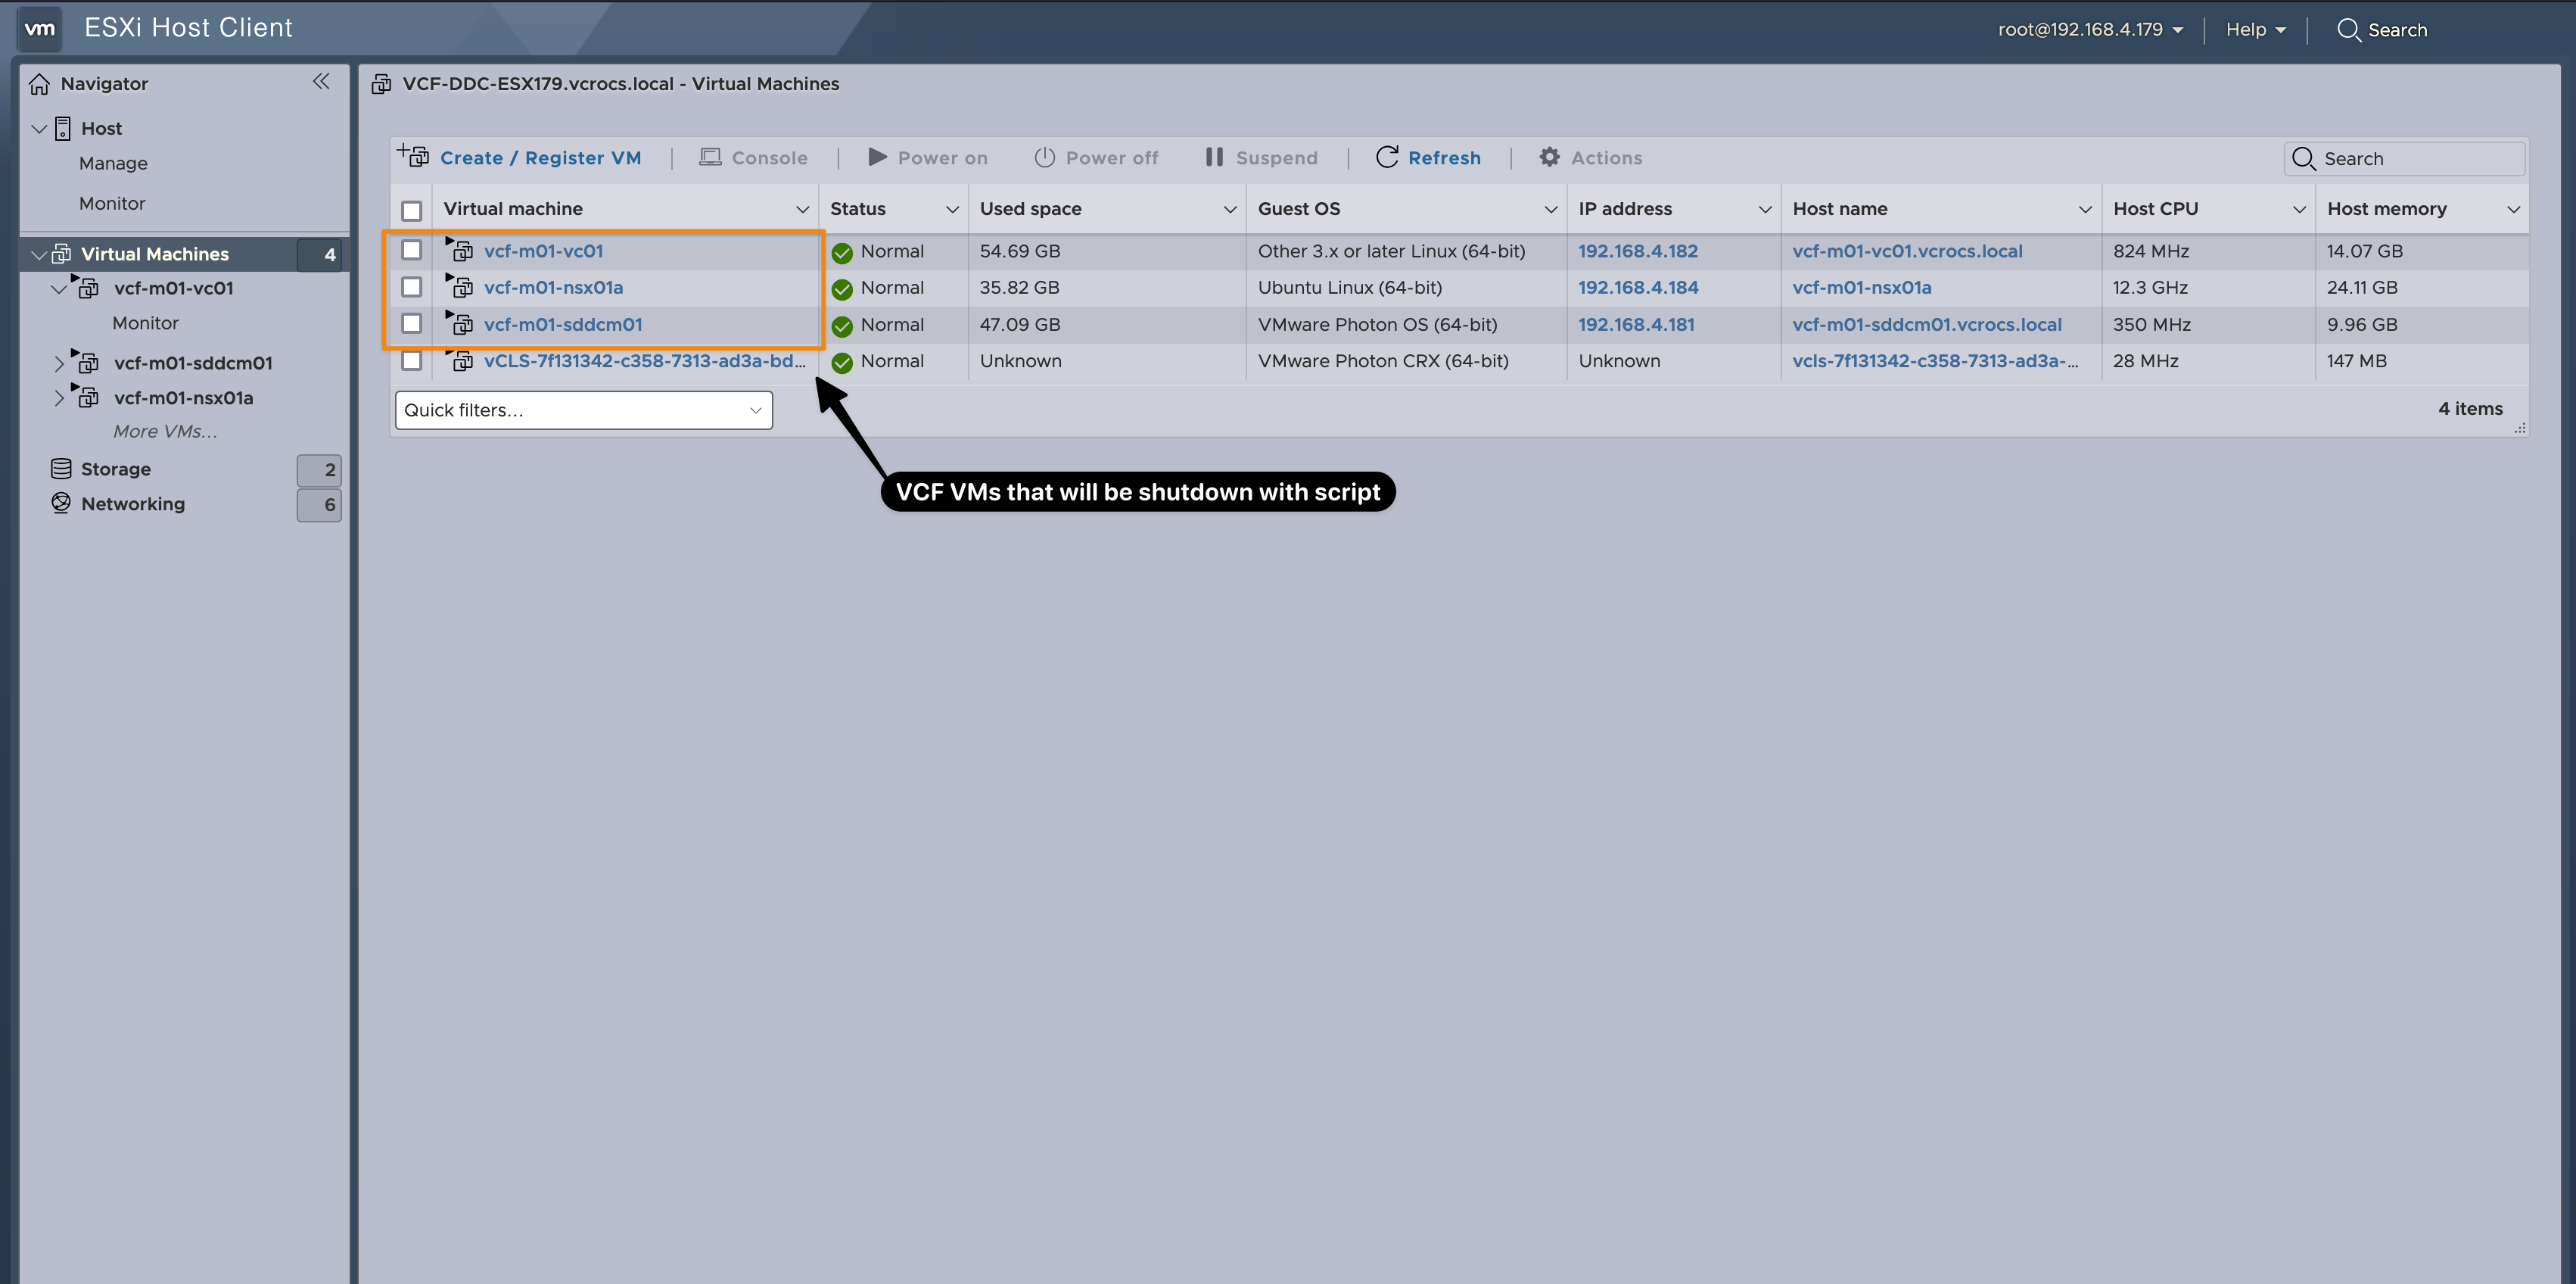Open the Help menu

click(2255, 30)
